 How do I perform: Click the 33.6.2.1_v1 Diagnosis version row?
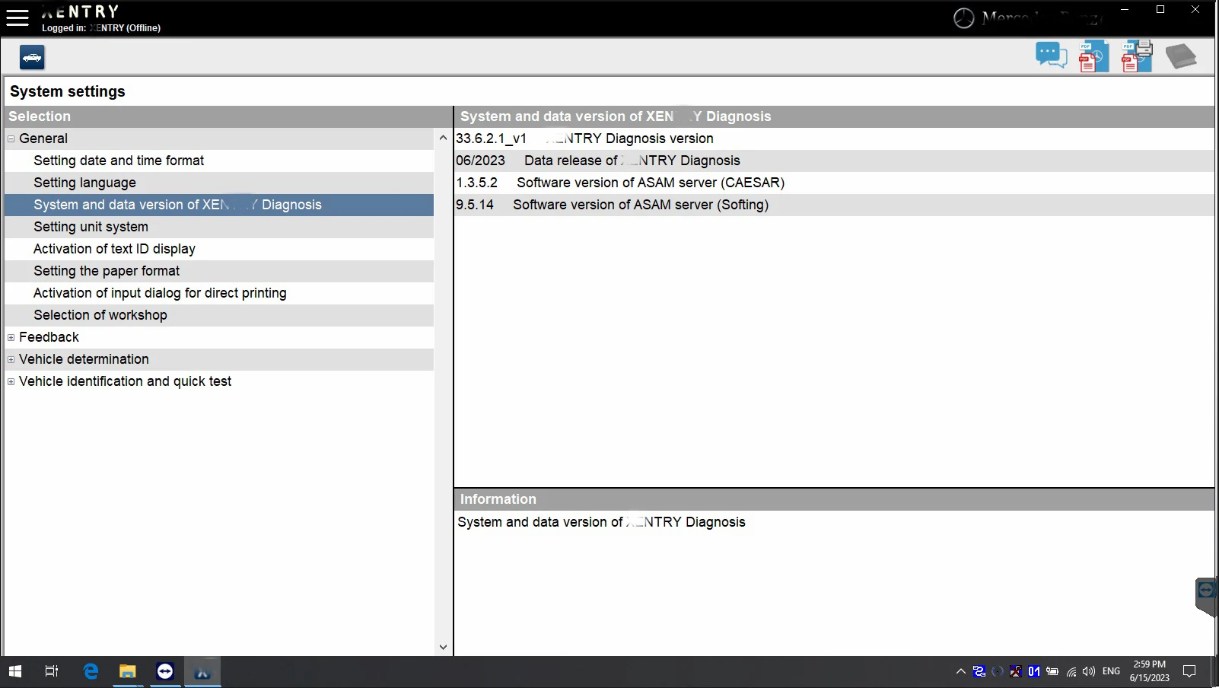click(x=834, y=139)
